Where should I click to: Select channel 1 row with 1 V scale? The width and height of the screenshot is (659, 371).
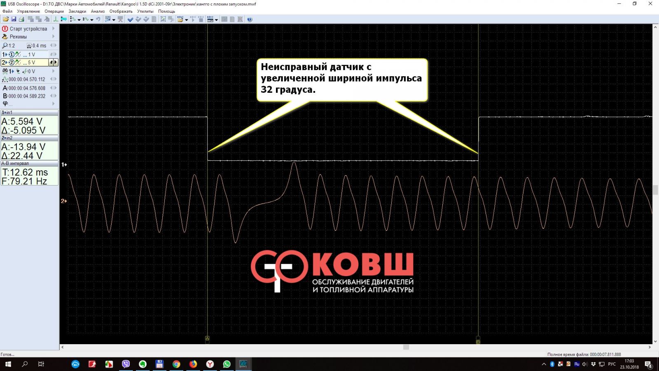coord(25,54)
